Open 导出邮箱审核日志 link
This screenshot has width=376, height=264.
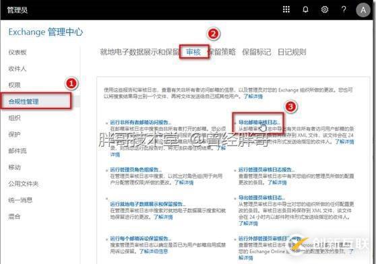click(x=259, y=123)
